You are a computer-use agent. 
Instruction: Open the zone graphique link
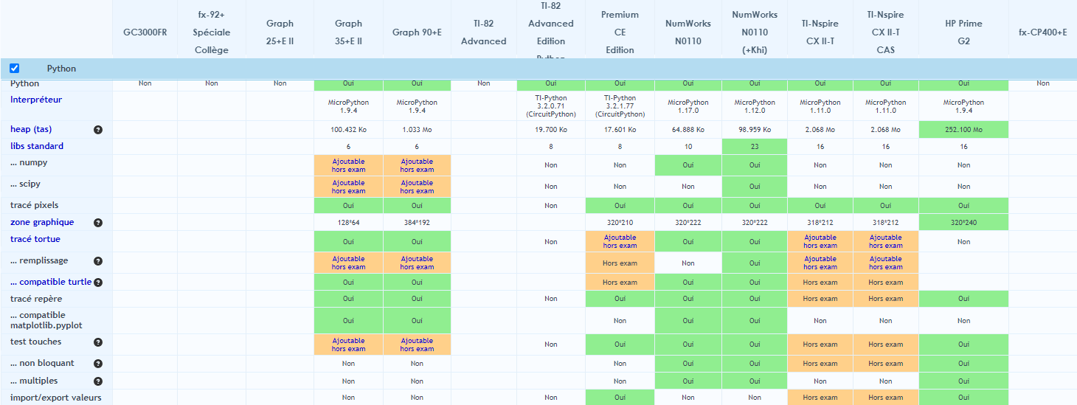(42, 222)
